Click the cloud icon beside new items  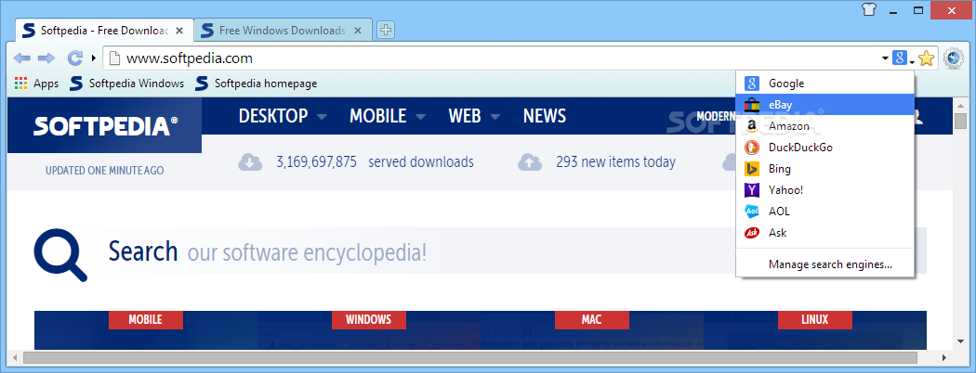(530, 162)
